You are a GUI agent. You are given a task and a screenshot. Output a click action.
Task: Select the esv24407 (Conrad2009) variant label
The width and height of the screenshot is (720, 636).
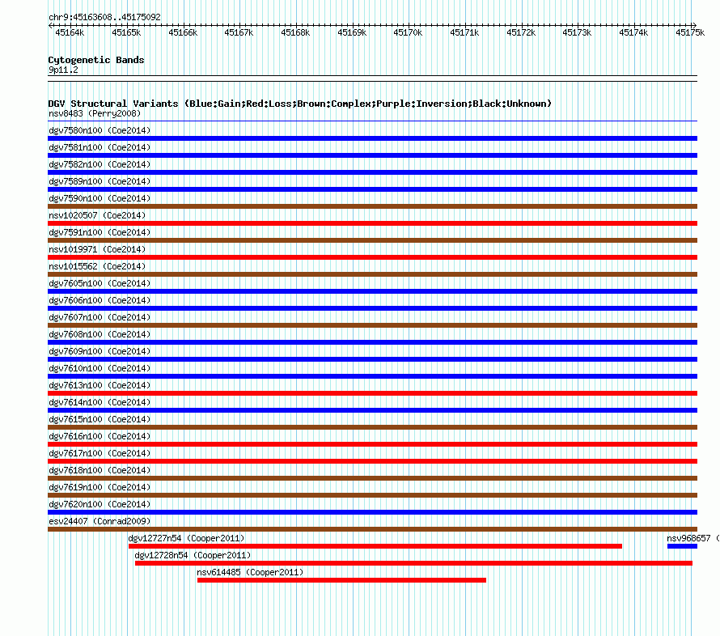[100, 521]
